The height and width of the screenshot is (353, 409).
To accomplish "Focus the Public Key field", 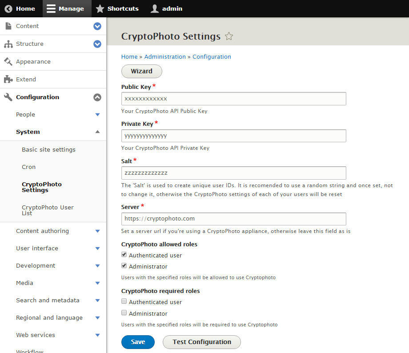I will 234,99.
